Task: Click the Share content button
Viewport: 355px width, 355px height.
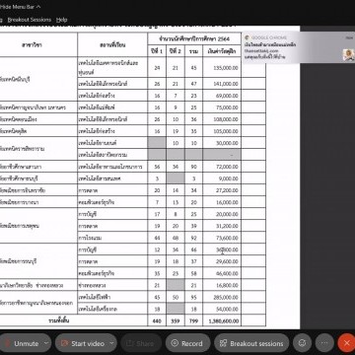Action: tap(141, 343)
